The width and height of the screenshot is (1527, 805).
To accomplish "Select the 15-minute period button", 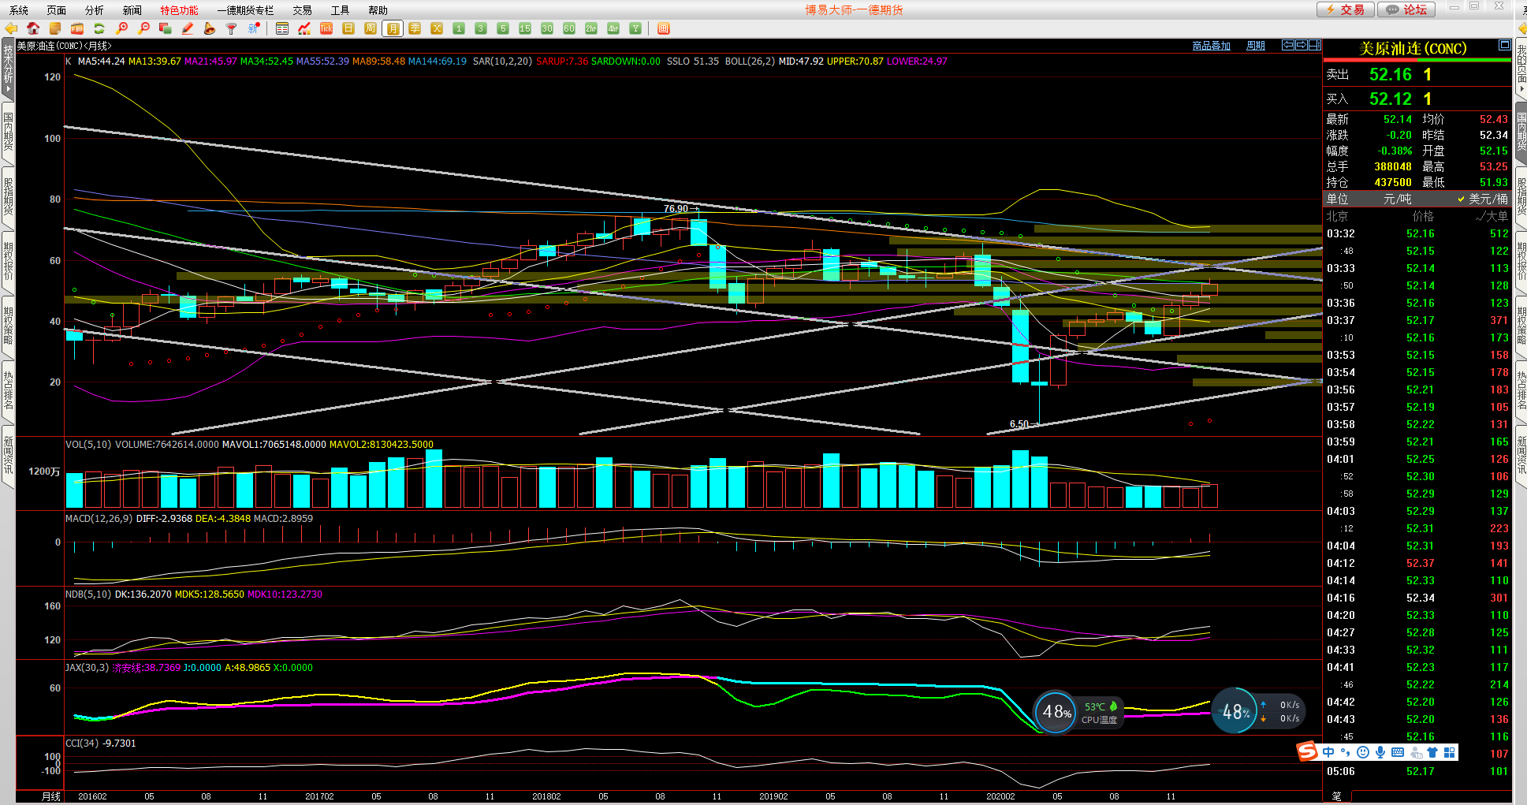I will coord(525,28).
